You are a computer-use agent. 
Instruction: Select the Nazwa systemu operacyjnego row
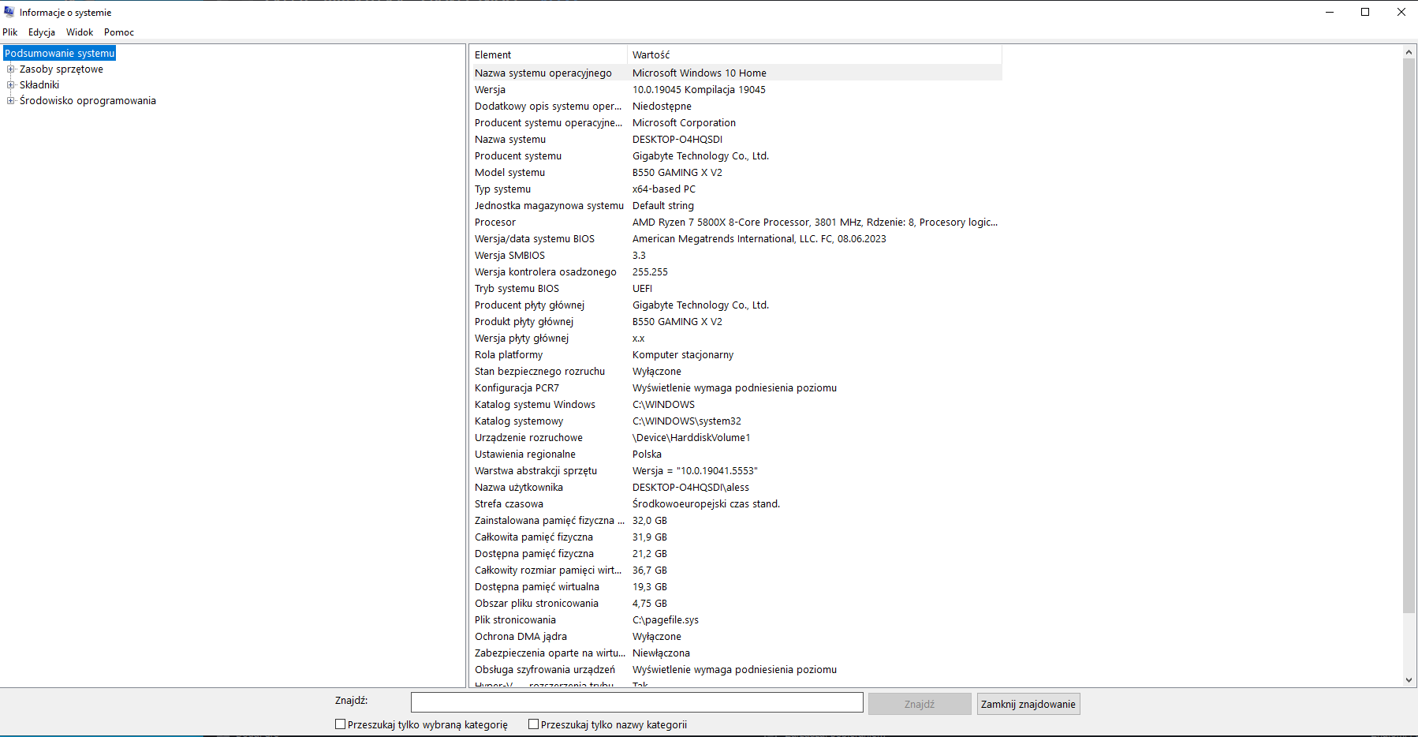(x=736, y=73)
